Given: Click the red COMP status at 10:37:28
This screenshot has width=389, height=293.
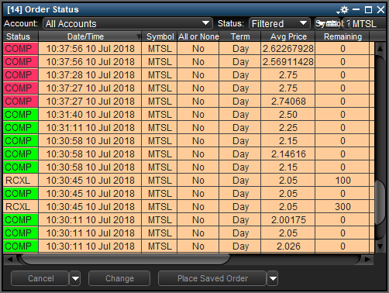Looking at the screenshot, I should pyautogui.click(x=20, y=74).
